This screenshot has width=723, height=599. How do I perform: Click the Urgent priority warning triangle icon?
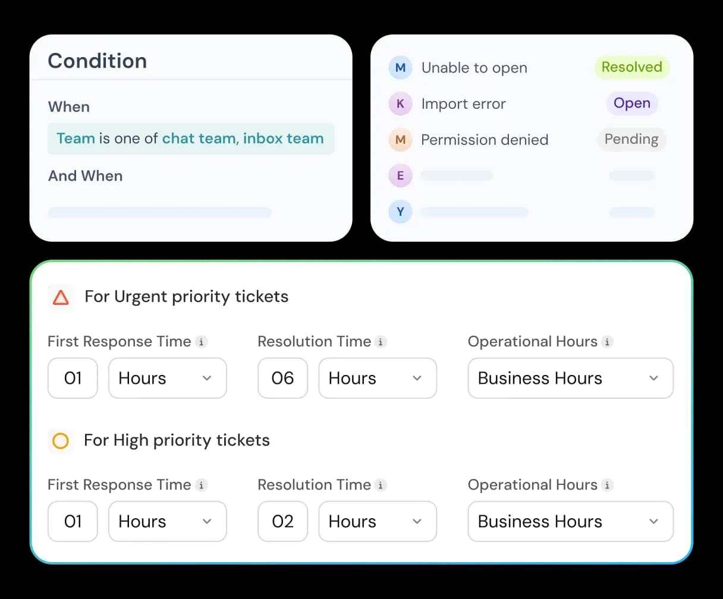point(60,297)
